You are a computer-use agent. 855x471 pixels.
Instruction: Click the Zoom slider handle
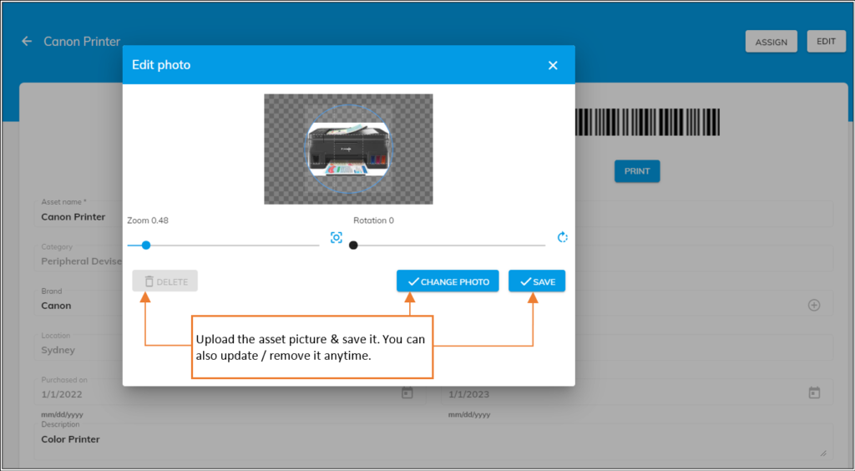pyautogui.click(x=146, y=246)
